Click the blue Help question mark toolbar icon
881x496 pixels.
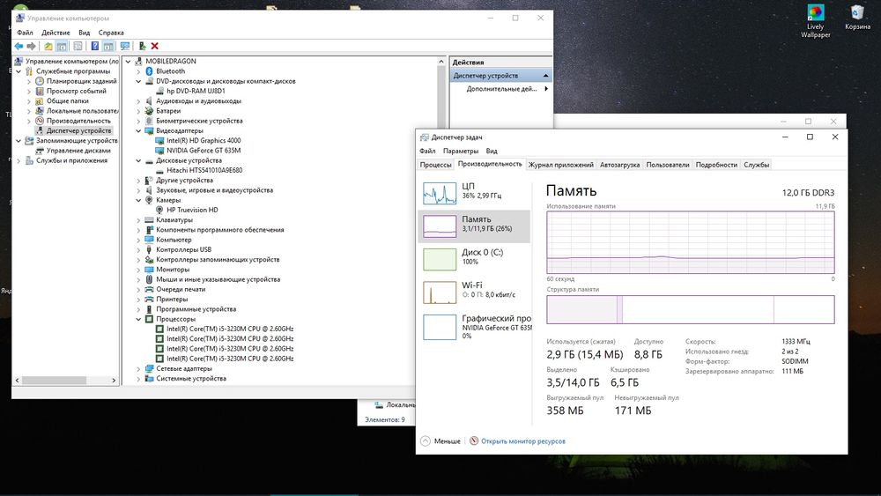(x=95, y=46)
